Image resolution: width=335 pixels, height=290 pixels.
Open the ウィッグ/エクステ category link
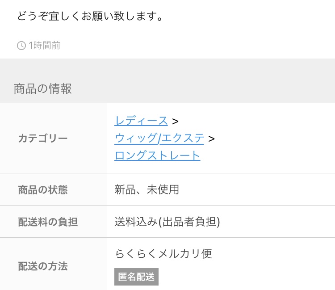[x=159, y=138]
